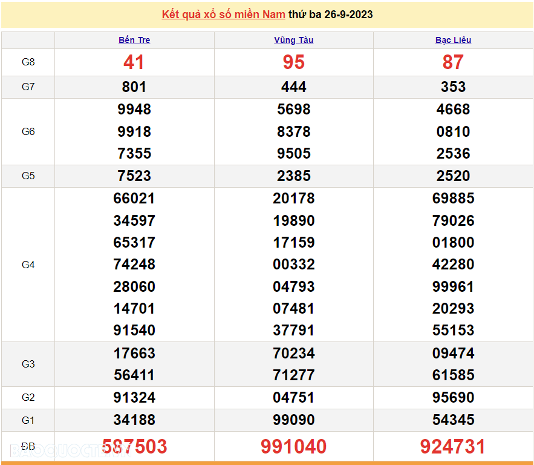Select Bạc Liêu G8 number 87

[x=453, y=62]
